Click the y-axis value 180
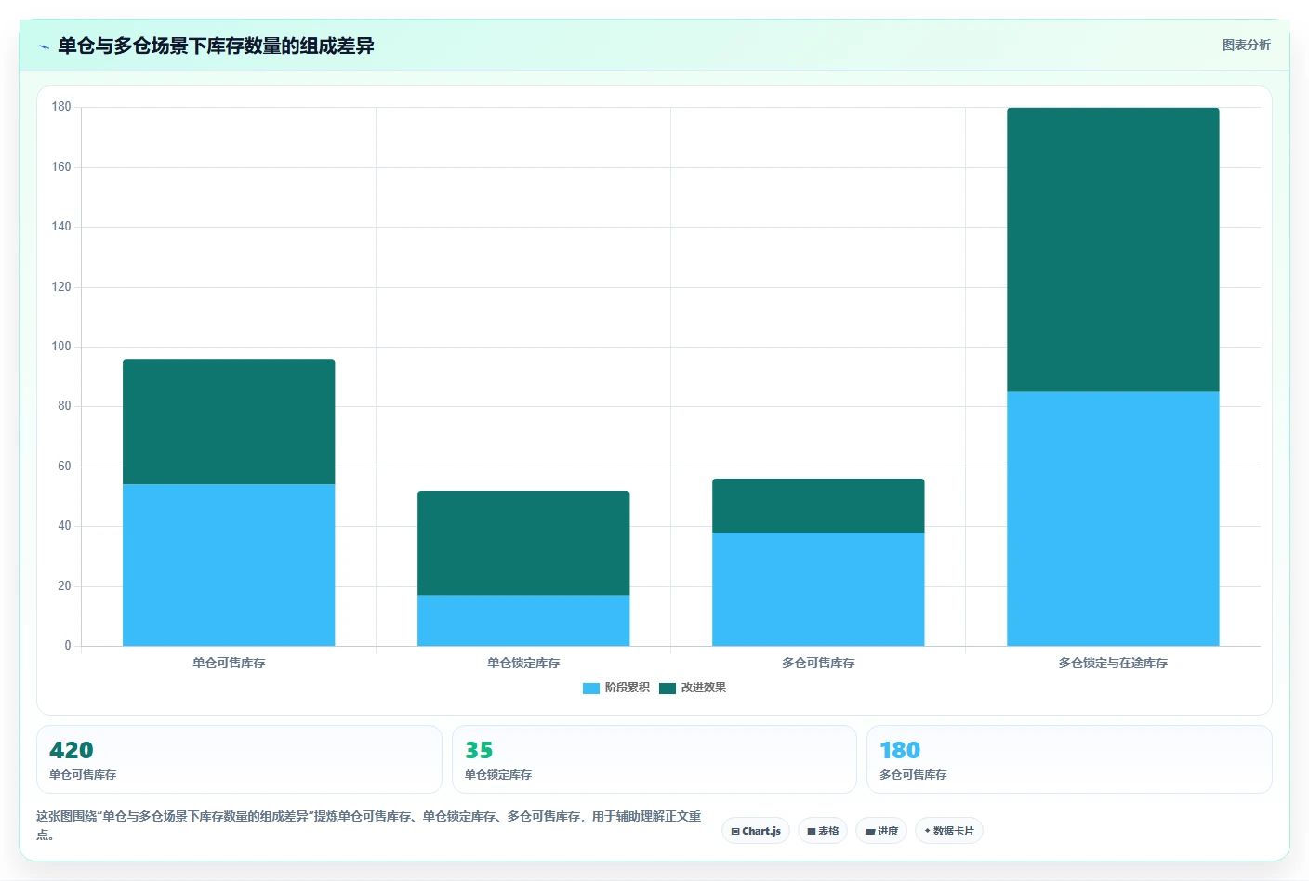Screen dimensions: 1309x881 click(x=61, y=107)
